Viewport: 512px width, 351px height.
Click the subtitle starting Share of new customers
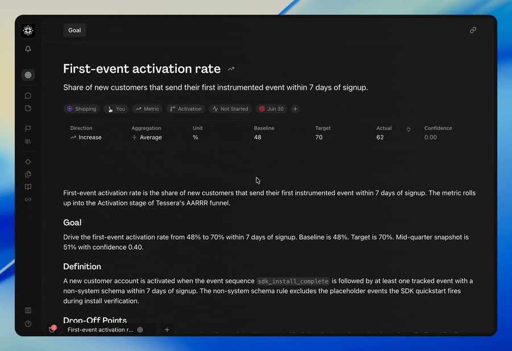point(216,88)
